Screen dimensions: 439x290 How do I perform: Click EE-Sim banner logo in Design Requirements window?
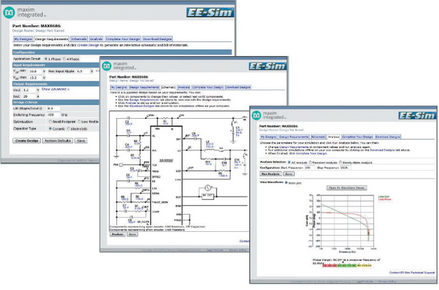tap(210, 13)
